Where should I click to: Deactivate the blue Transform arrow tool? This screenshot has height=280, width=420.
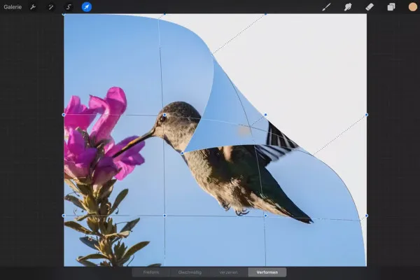pyautogui.click(x=87, y=7)
